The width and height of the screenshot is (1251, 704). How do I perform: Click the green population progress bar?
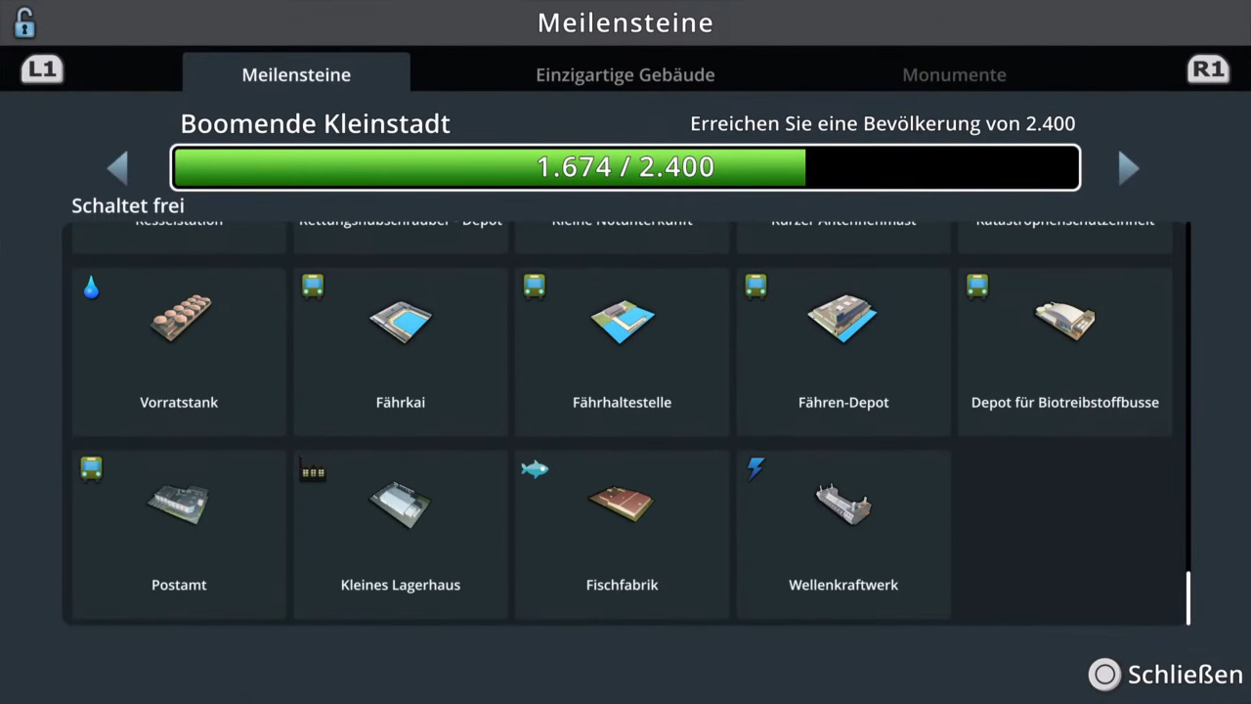click(625, 167)
